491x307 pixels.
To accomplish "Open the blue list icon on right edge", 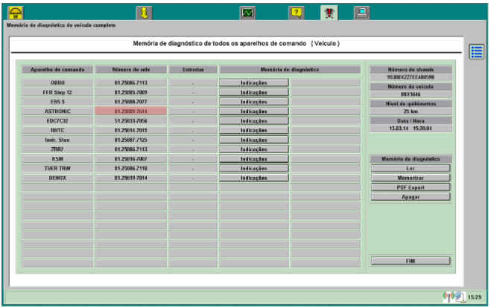I will tap(477, 51).
